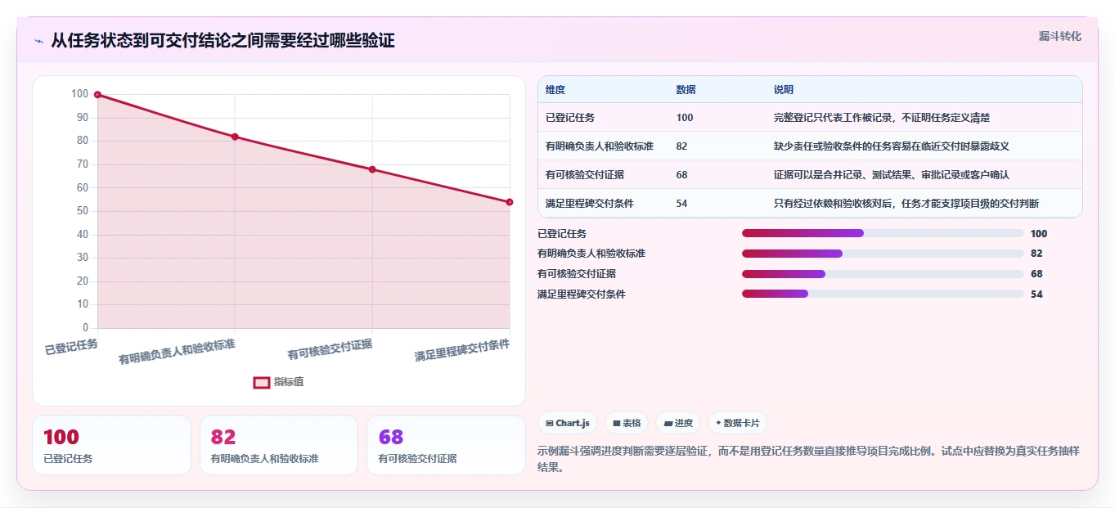Click the x-axis label 已登记任务

point(71,347)
